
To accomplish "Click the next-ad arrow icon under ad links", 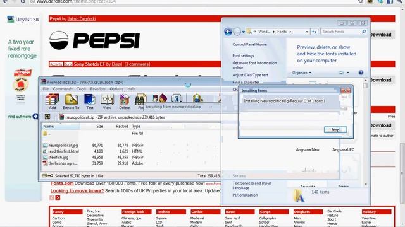I will click(x=58, y=197).
